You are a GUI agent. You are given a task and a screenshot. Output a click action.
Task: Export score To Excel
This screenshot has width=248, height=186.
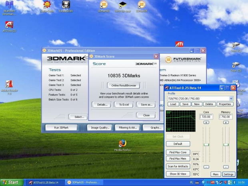pyautogui.click(x=124, y=104)
